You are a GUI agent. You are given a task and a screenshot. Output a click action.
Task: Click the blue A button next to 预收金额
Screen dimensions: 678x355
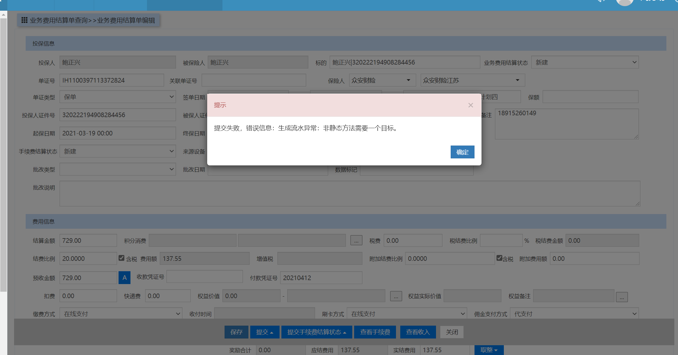(124, 278)
